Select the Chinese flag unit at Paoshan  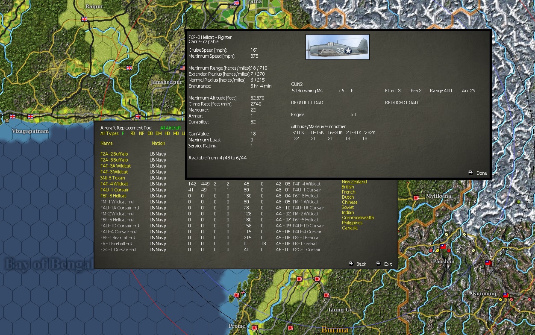(443, 247)
